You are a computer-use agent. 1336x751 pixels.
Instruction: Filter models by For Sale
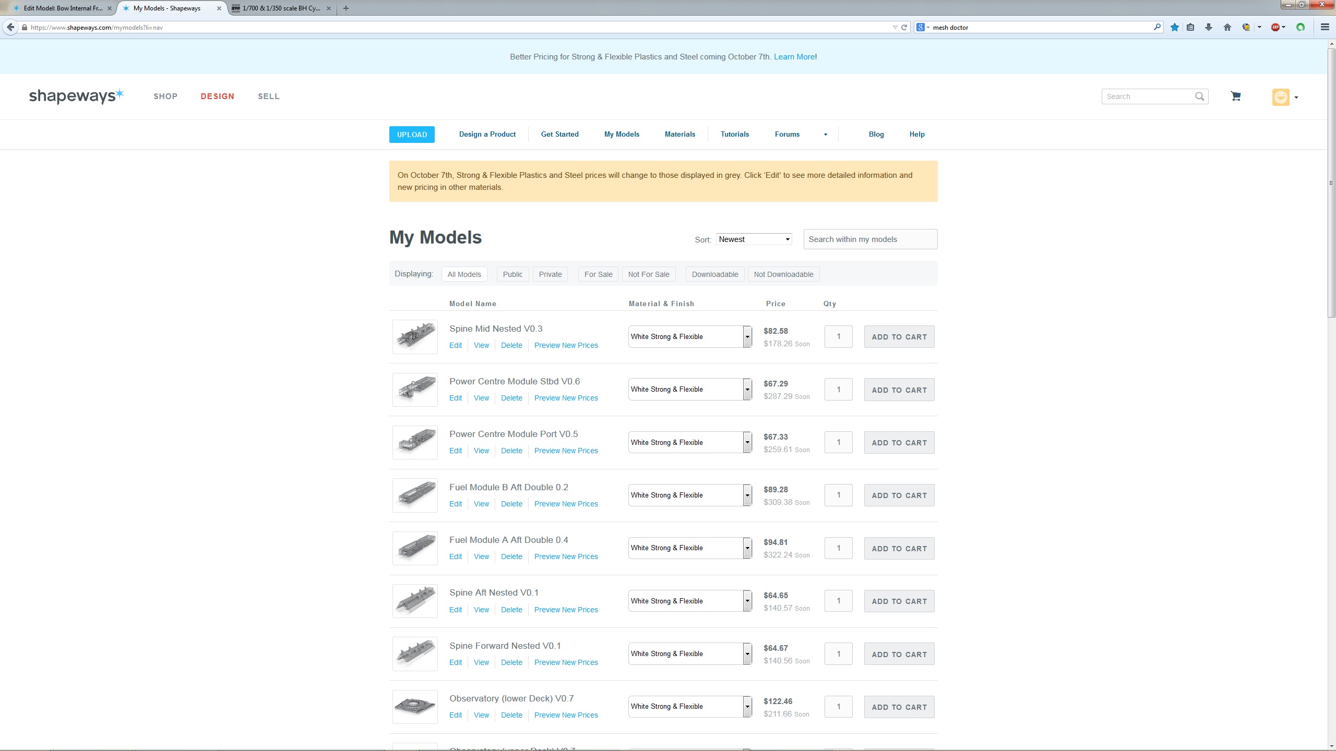pos(598,274)
